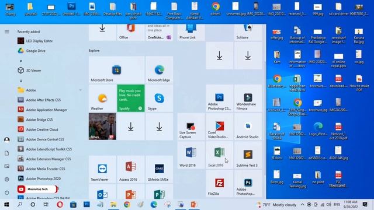
Task: Click the Explore group heading
Action: (x=94, y=51)
